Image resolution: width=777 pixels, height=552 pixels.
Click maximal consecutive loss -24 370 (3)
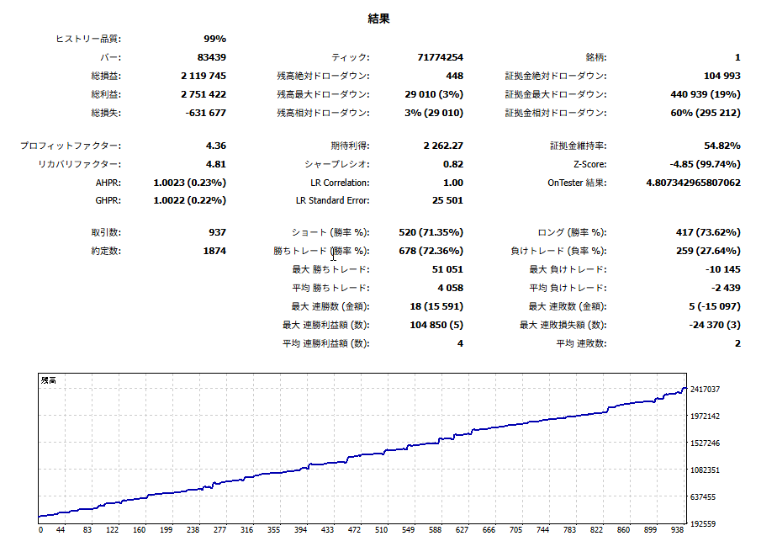coord(715,326)
